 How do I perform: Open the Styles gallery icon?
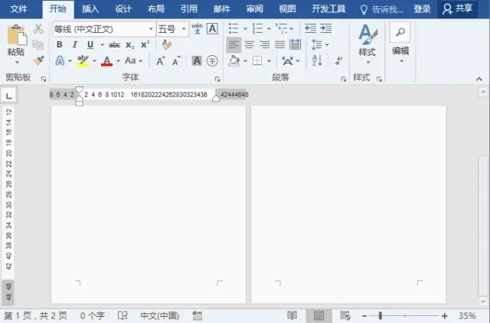tap(367, 34)
